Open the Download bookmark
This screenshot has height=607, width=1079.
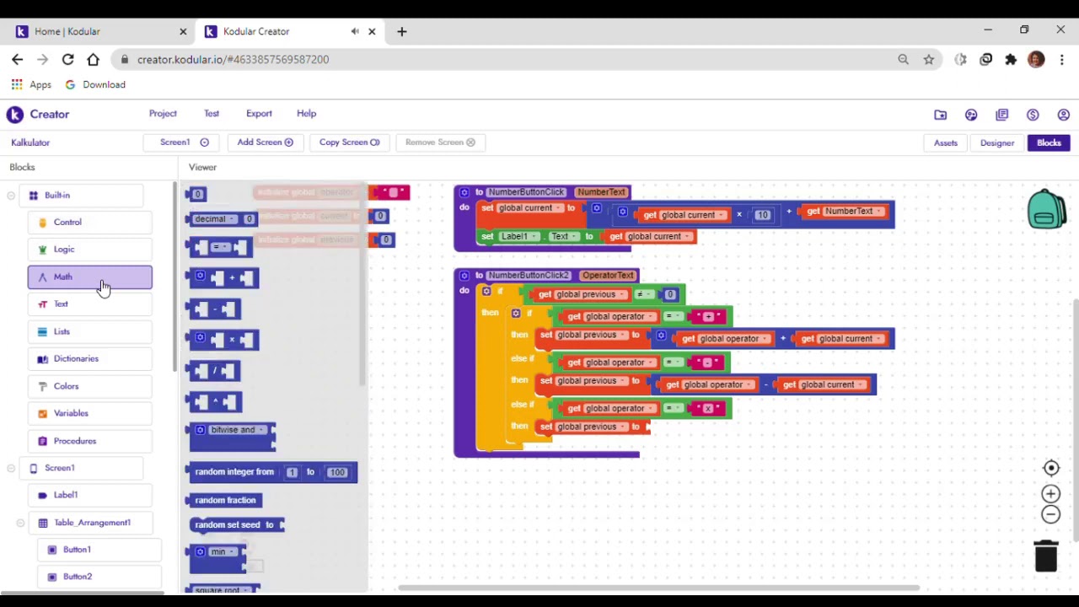(95, 84)
